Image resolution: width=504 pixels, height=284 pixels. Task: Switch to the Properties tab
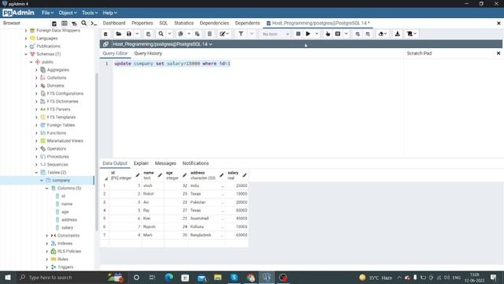[142, 23]
